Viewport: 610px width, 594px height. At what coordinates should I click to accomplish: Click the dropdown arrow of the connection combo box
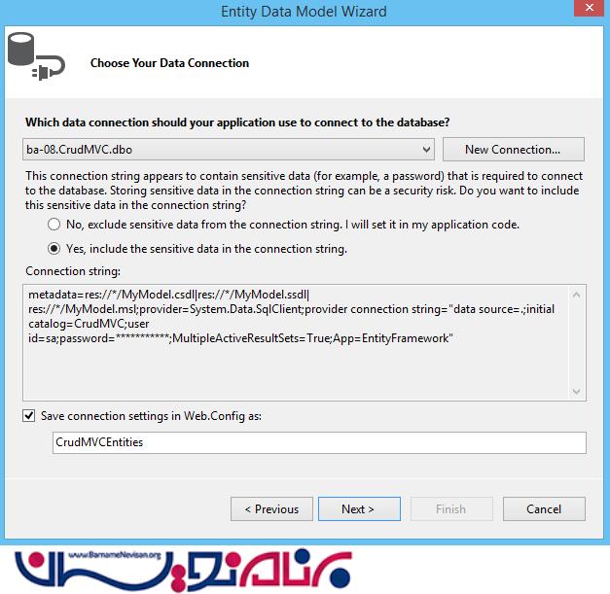click(426, 150)
